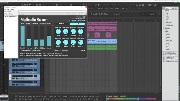
Task: Click the plus button beside FX preset box
Action: [x=68, y=14]
